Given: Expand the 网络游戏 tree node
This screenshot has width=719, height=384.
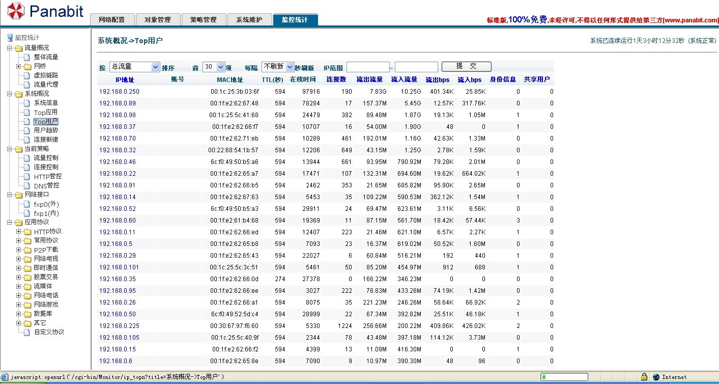Looking at the screenshot, I should coord(19,305).
